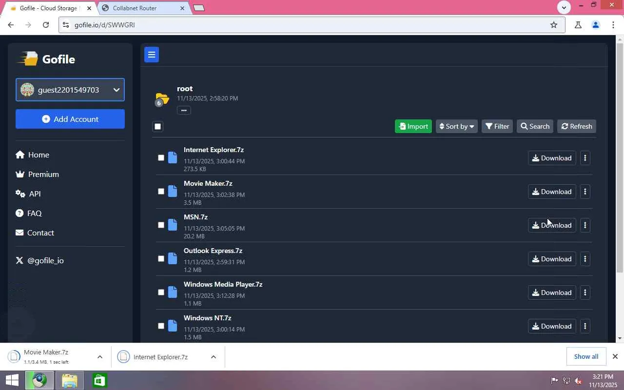
Task: Bookmark this page with the star icon
Action: coord(554,25)
